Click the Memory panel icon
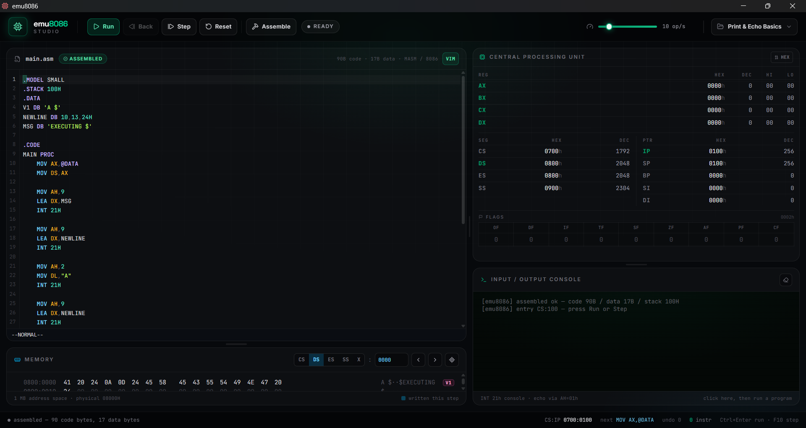This screenshot has height=428, width=806. [x=17, y=360]
